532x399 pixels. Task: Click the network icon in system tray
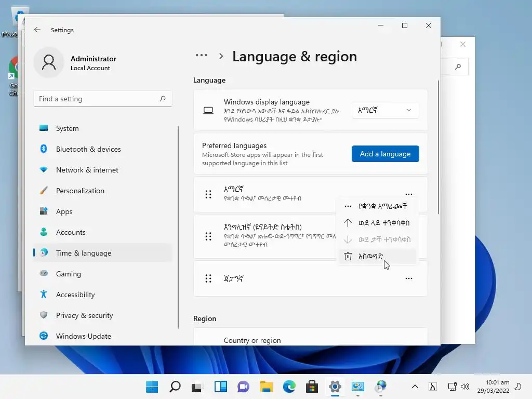click(453, 387)
